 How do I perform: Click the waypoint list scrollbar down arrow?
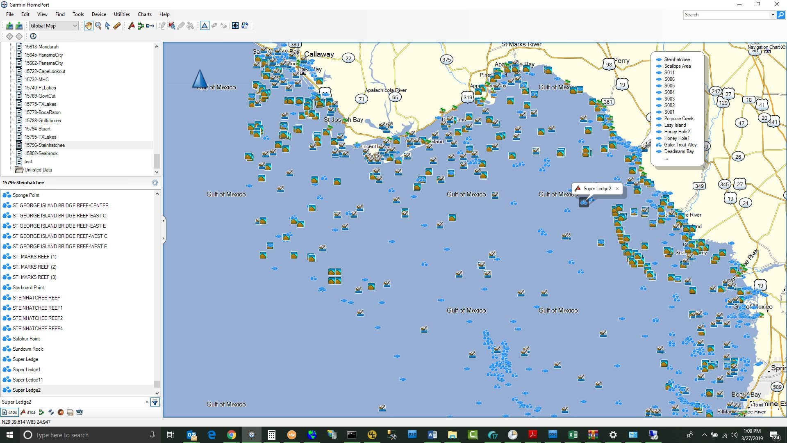(x=157, y=393)
